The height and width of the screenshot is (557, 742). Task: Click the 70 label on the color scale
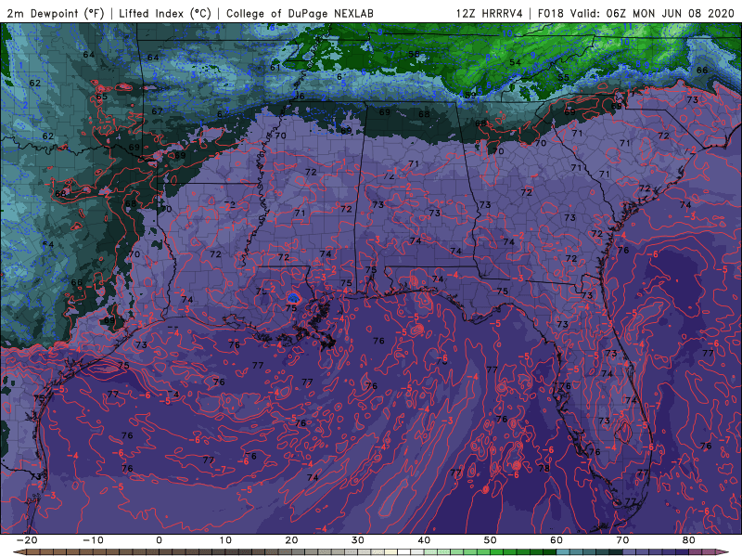(622, 540)
